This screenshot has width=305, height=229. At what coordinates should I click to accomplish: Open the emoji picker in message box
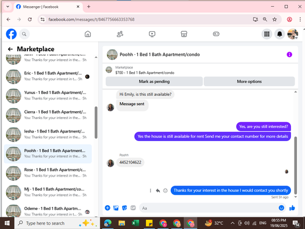(x=281, y=208)
